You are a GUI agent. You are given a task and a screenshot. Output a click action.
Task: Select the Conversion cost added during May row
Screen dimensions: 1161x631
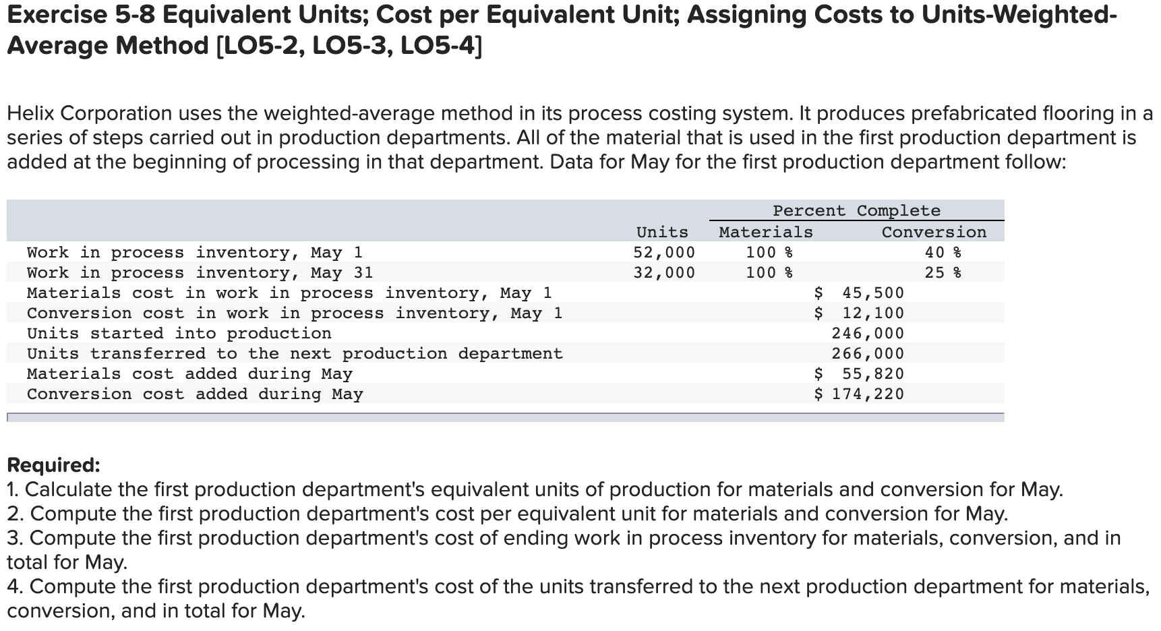tap(194, 394)
